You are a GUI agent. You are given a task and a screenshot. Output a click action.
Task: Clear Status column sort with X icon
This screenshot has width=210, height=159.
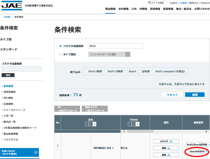click(x=138, y=124)
